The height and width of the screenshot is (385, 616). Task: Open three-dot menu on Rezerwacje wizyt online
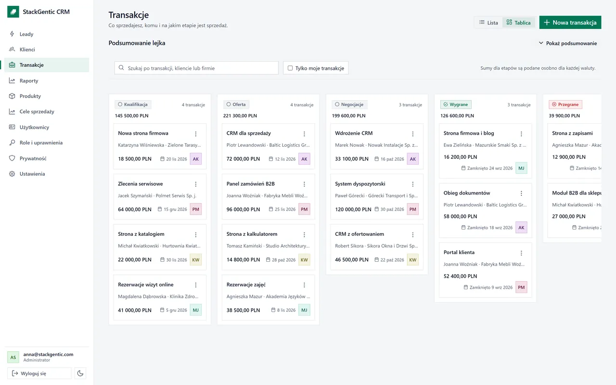click(x=196, y=285)
